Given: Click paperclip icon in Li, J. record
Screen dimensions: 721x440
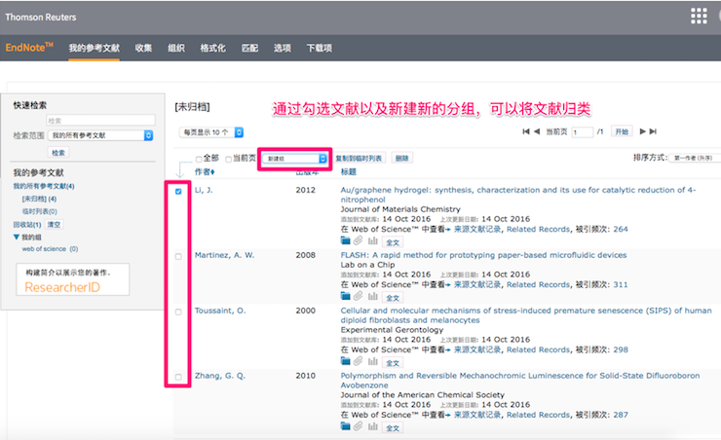Looking at the screenshot, I should tap(359, 240).
